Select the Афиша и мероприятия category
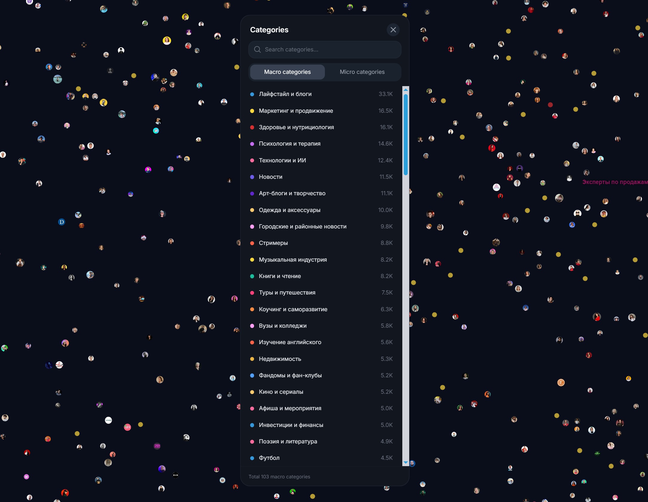The width and height of the screenshot is (648, 502). [322, 408]
